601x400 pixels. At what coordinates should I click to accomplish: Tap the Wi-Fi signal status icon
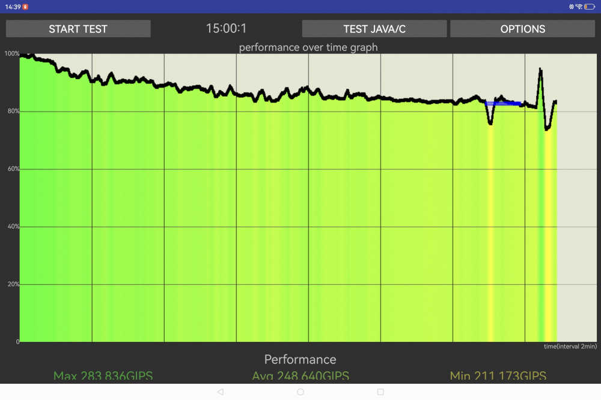579,7
